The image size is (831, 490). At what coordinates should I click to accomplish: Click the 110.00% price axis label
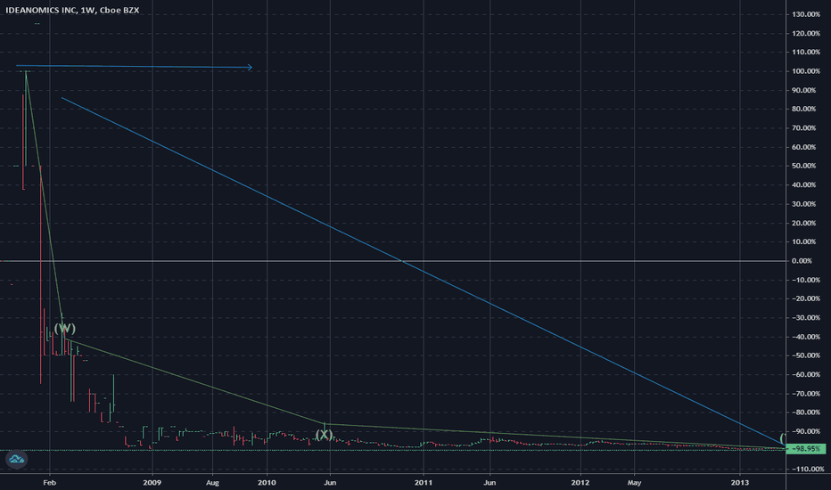pos(806,52)
